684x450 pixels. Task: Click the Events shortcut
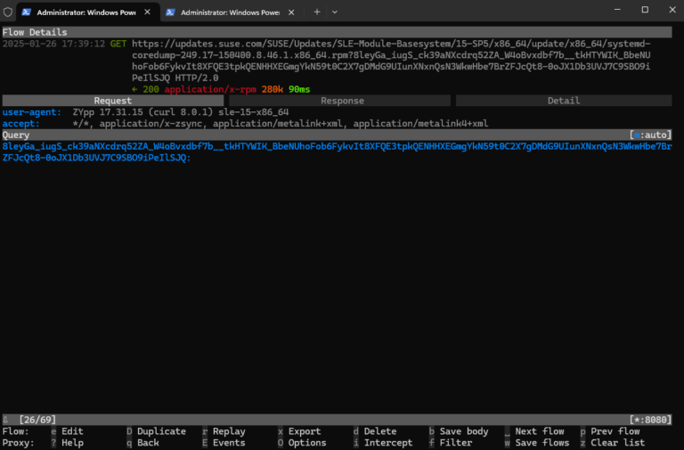pos(224,443)
